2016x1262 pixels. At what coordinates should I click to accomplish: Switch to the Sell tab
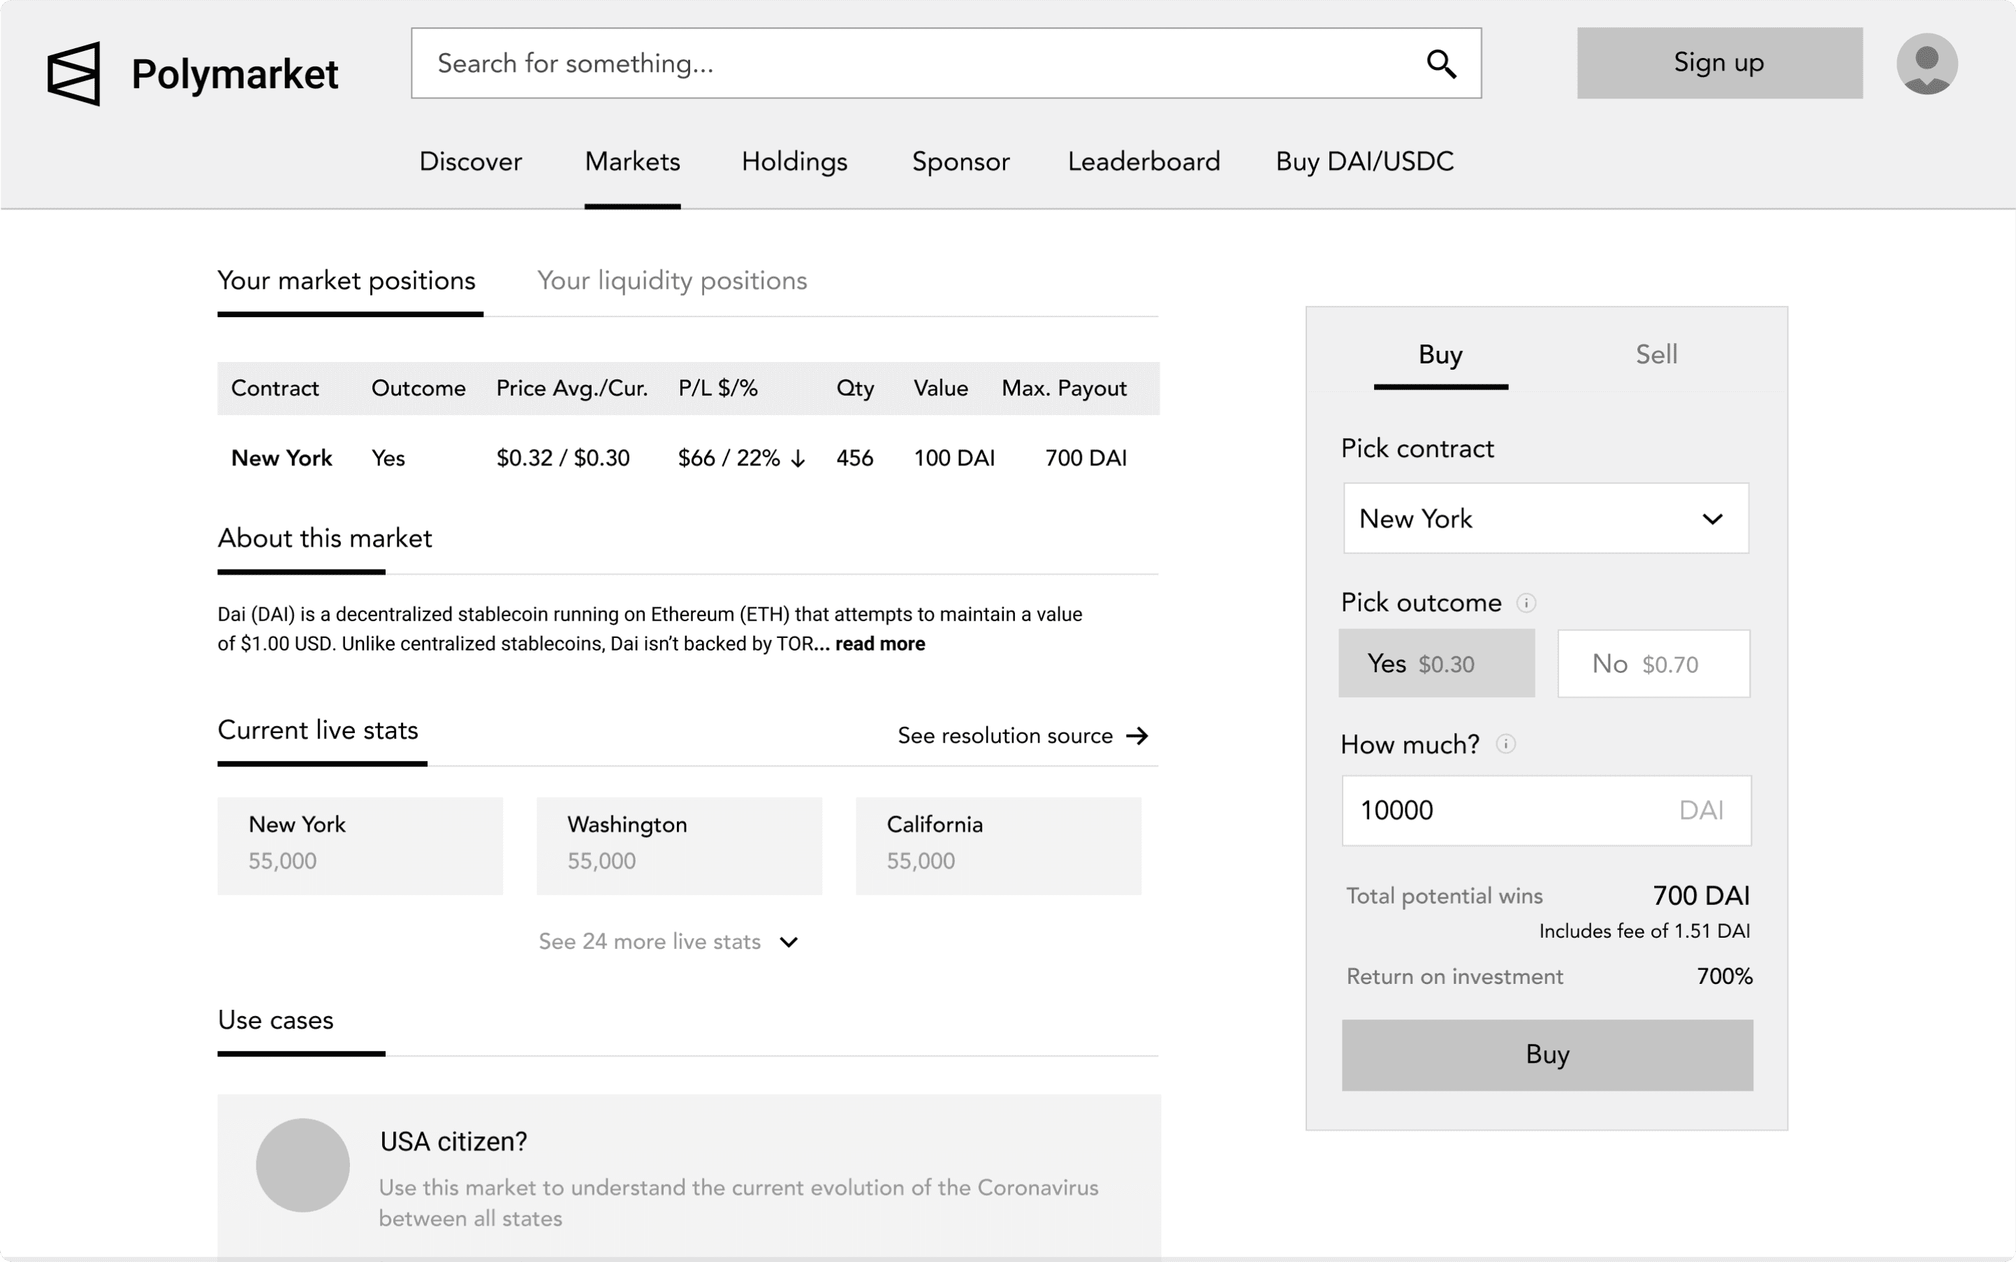point(1656,355)
